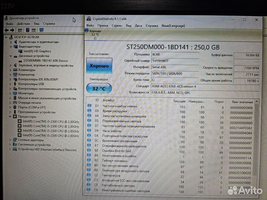Click the Атрибут column header

pos(108,100)
